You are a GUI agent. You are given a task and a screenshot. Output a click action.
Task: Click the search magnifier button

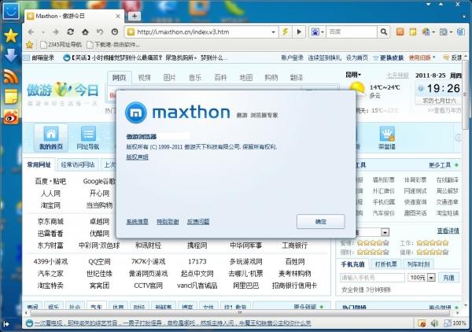tap(384, 32)
